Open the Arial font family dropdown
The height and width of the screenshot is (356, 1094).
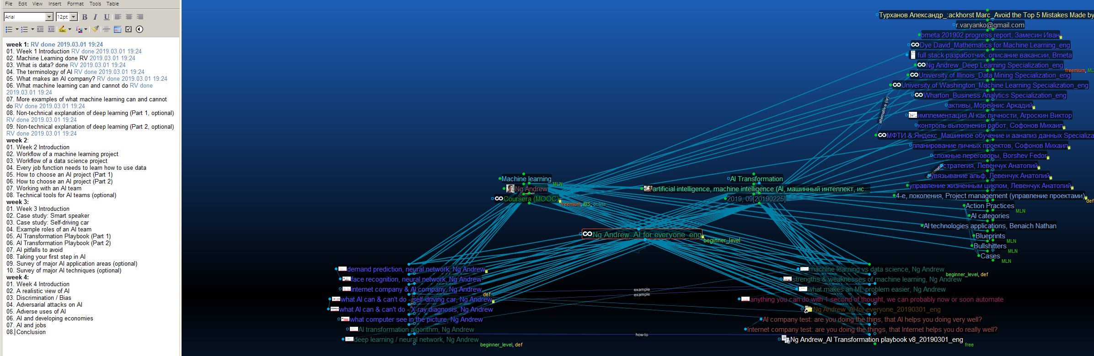click(49, 17)
